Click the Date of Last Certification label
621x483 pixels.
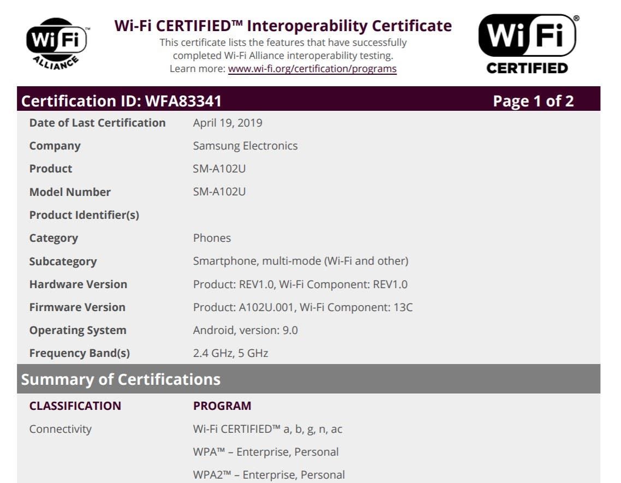coord(98,123)
